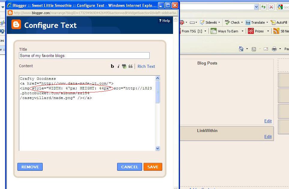Open the highlight box dropdown arrow
Screen dimensions: 289x189
point(196,22)
